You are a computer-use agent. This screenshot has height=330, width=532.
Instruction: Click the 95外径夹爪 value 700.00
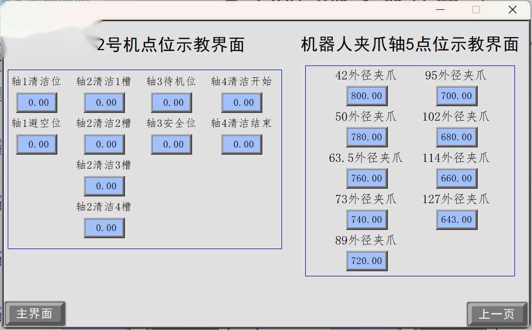[457, 96]
